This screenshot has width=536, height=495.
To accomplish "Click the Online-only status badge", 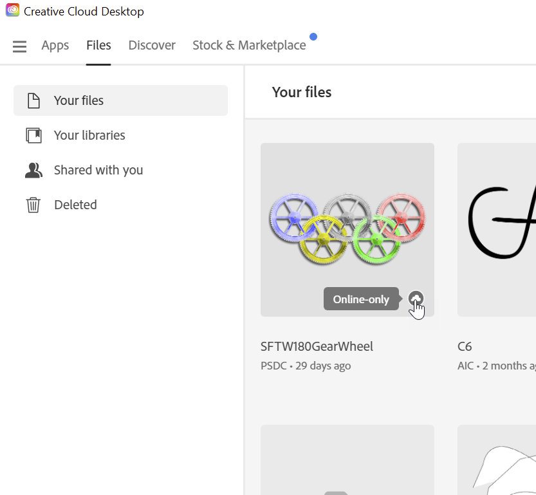I will [361, 298].
